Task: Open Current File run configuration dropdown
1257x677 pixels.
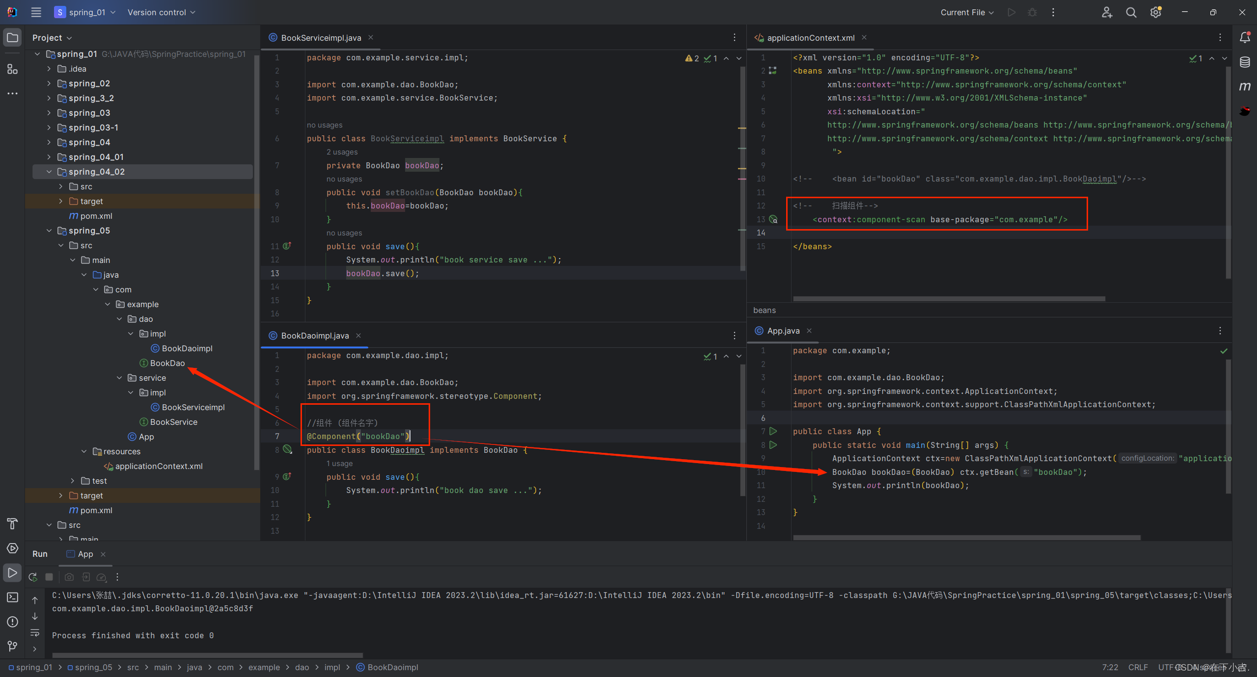Action: (x=967, y=12)
